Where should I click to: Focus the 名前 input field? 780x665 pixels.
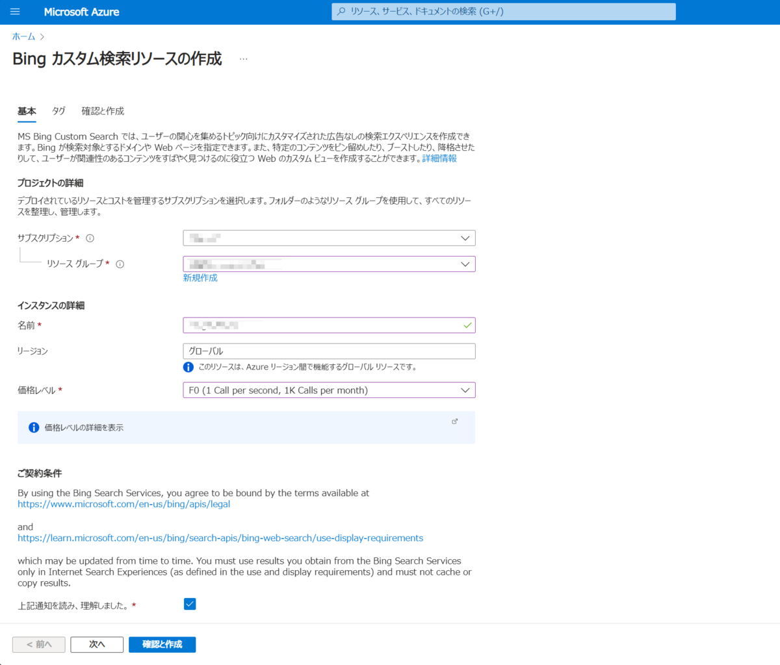329,325
